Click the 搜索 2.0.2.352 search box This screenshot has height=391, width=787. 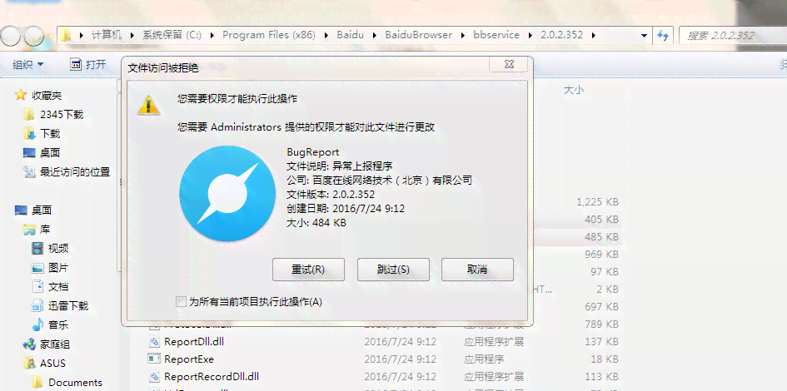(733, 36)
